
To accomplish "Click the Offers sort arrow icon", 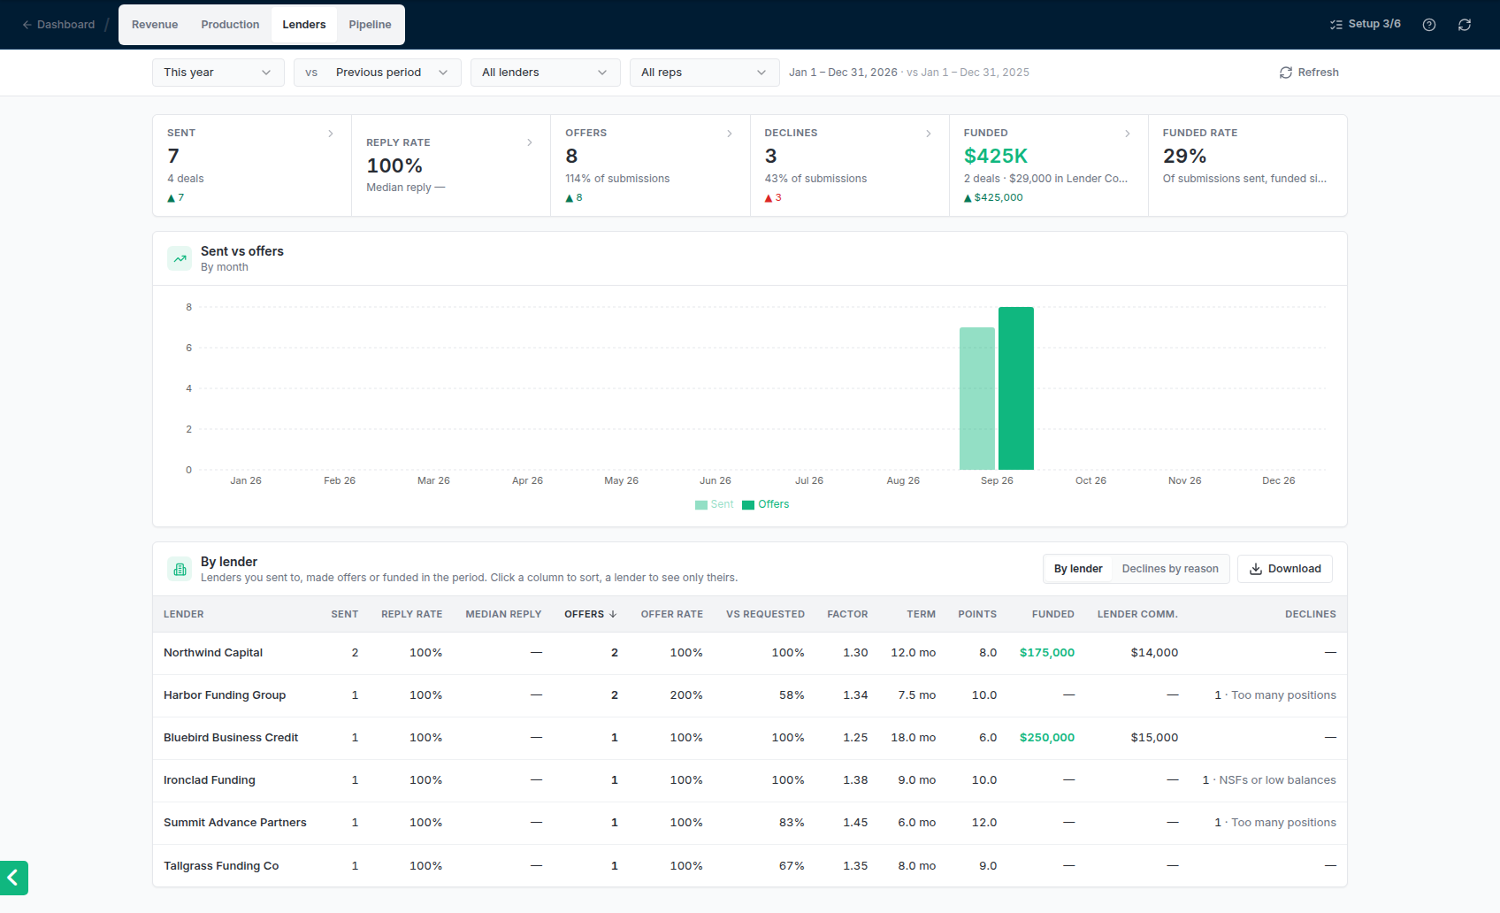I will pyautogui.click(x=613, y=614).
